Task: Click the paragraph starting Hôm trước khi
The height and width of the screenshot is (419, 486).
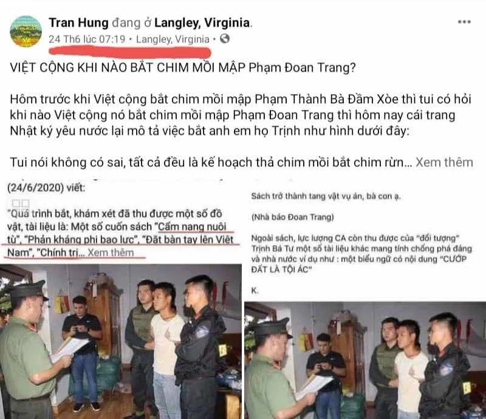Action: [241, 115]
